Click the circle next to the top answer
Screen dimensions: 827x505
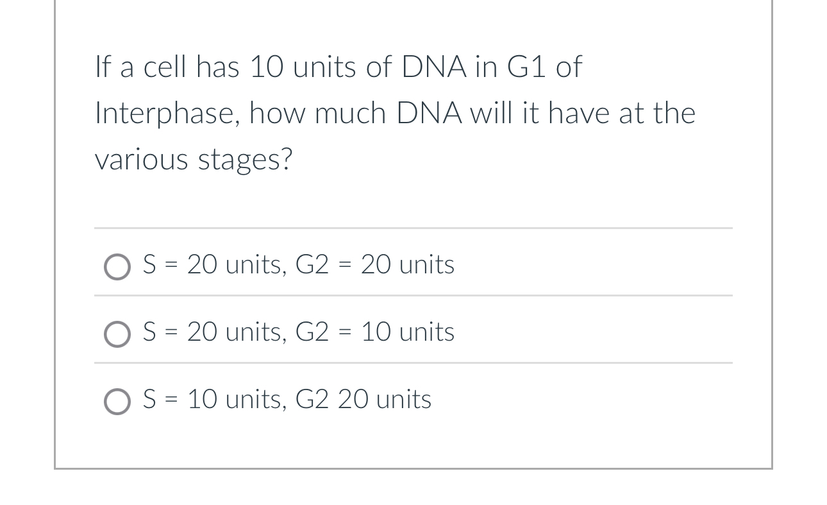pyautogui.click(x=117, y=266)
